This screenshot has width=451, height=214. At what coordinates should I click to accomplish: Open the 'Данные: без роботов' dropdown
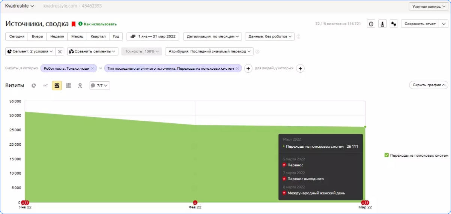270,36
